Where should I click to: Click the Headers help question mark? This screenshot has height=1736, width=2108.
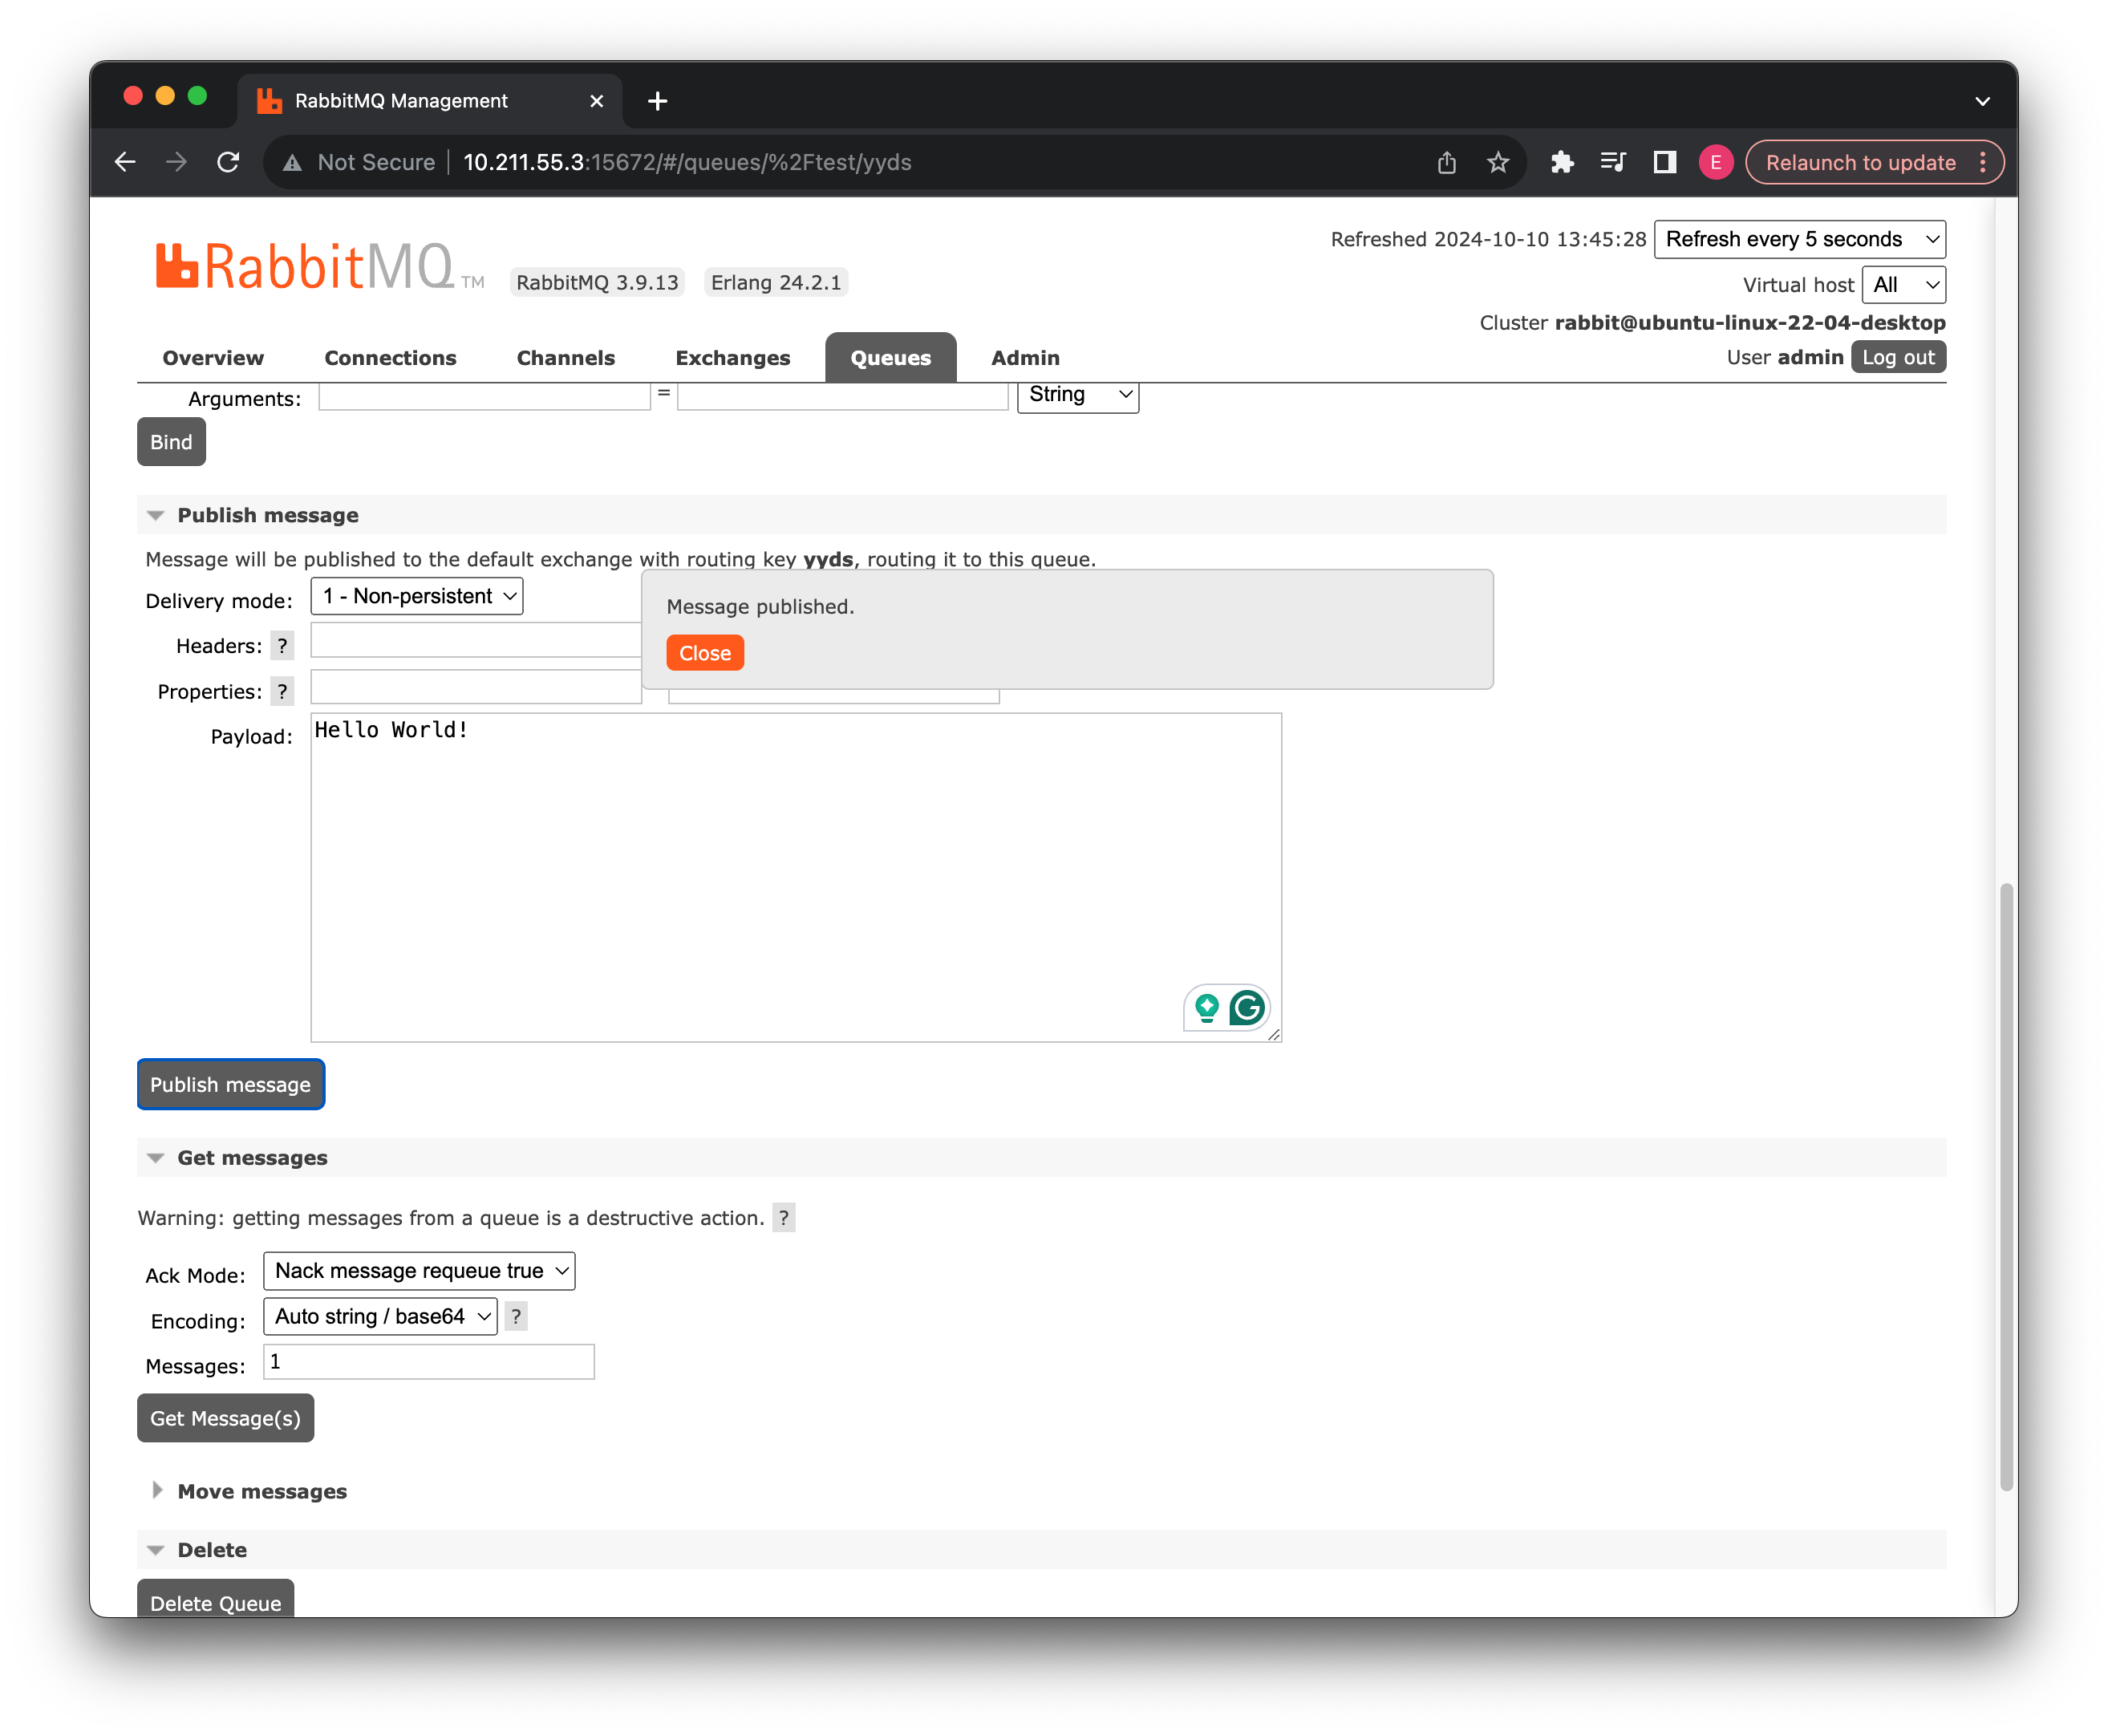point(282,646)
